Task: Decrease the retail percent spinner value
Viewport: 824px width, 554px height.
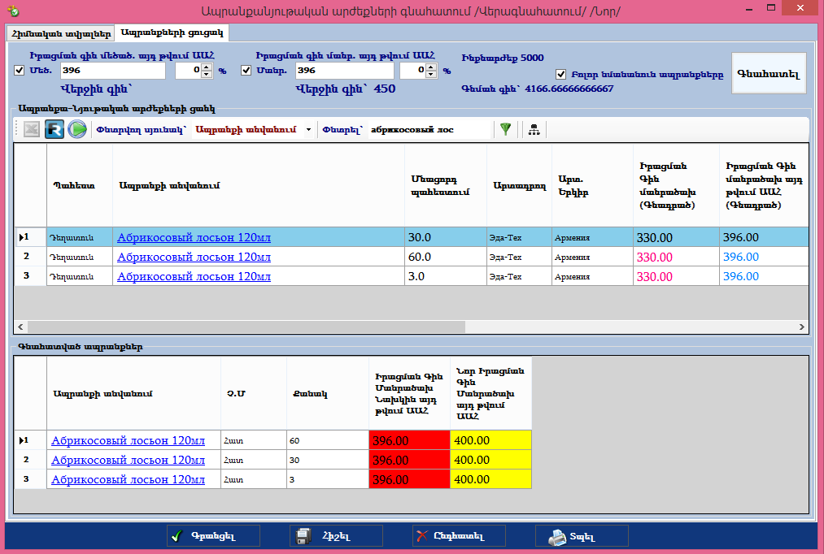Action: 431,74
